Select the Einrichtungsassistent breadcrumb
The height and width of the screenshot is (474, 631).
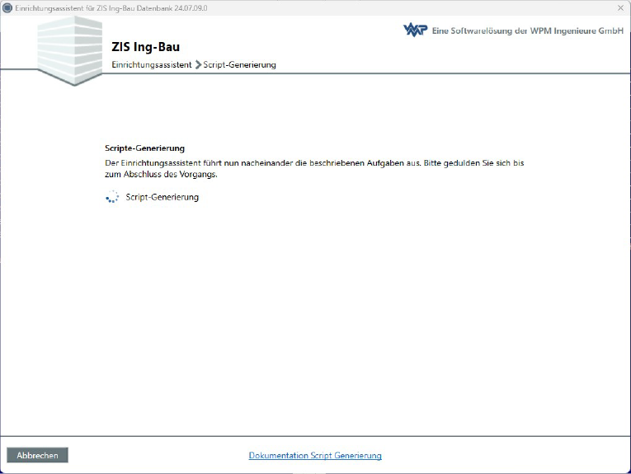click(x=152, y=65)
